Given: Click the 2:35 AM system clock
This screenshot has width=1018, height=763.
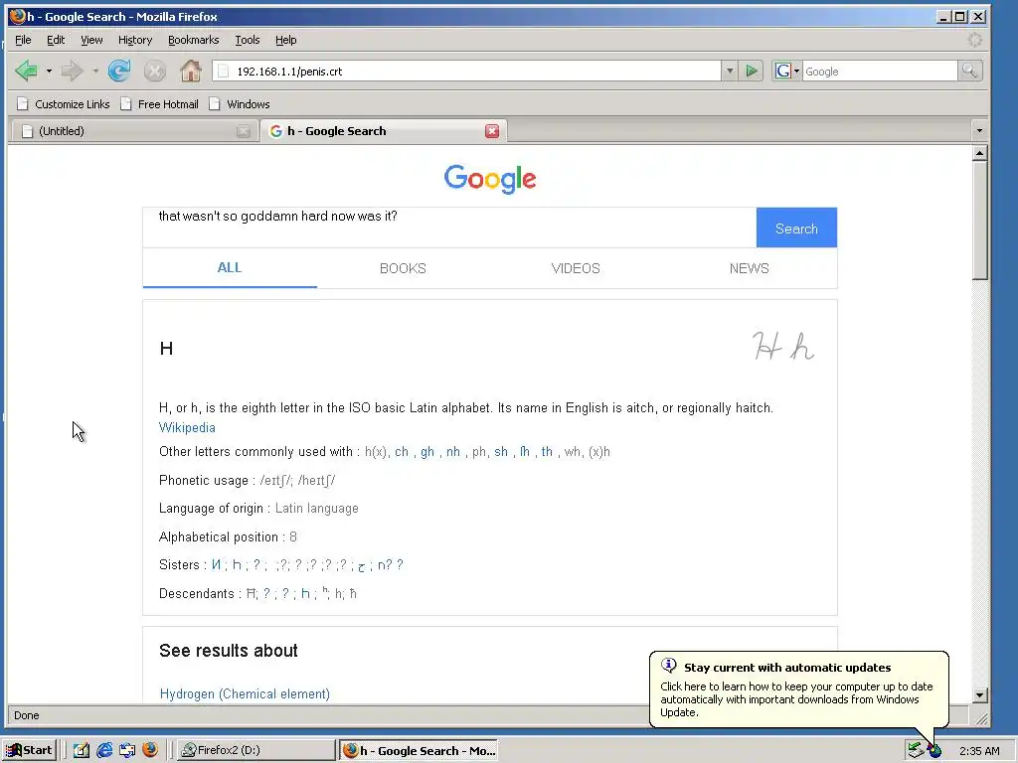Looking at the screenshot, I should (979, 751).
